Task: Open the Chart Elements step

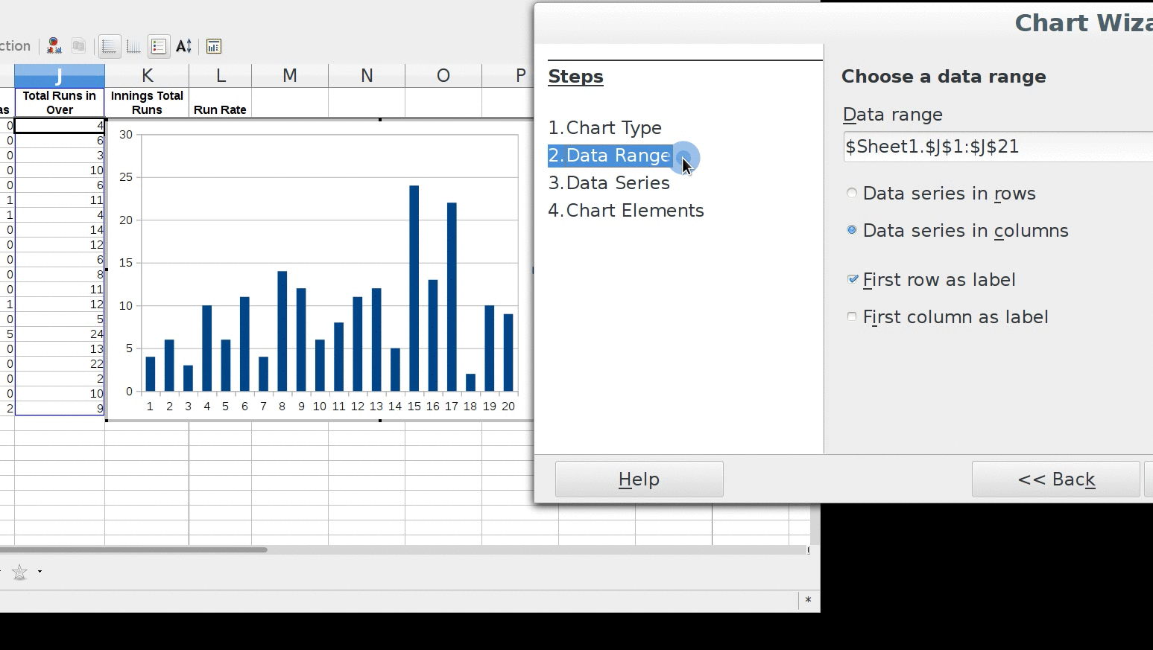Action: 626,211
